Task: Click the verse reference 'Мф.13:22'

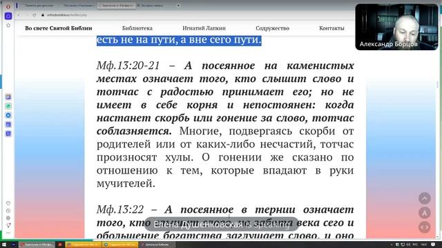Action: pos(120,209)
